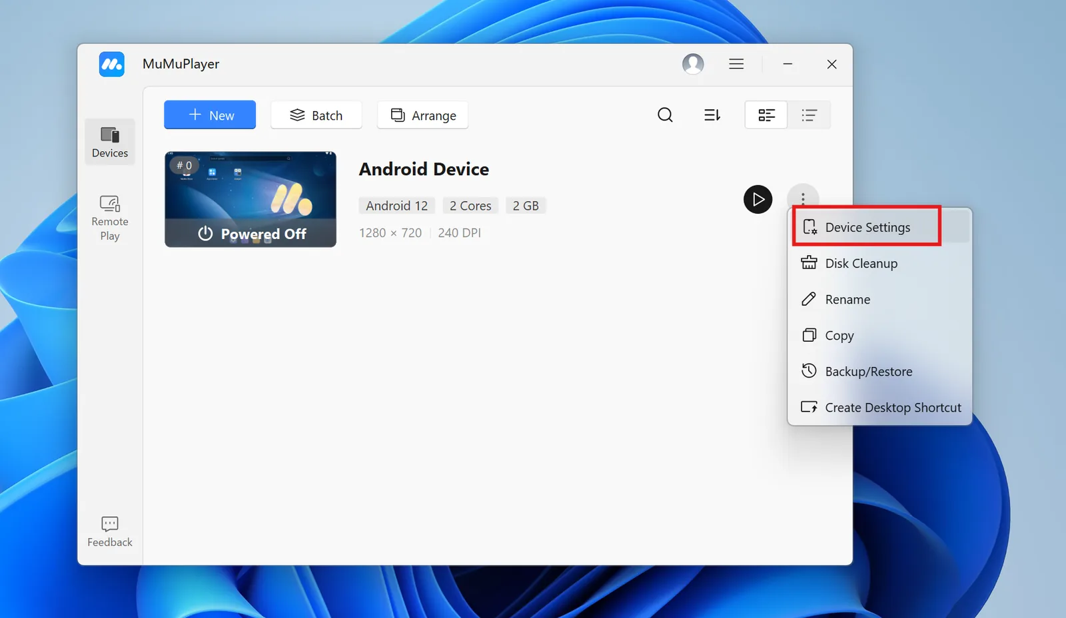Switch to Remote Play tab
Viewport: 1066px width, 618px height.
click(x=110, y=218)
